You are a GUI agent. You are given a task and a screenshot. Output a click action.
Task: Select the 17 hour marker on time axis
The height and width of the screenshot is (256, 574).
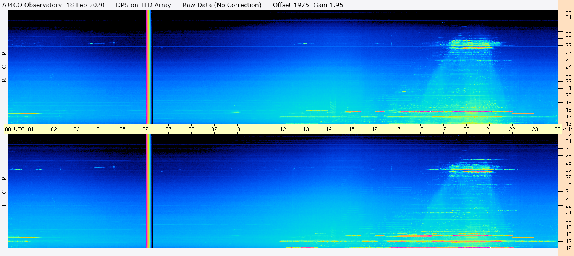[398, 129]
